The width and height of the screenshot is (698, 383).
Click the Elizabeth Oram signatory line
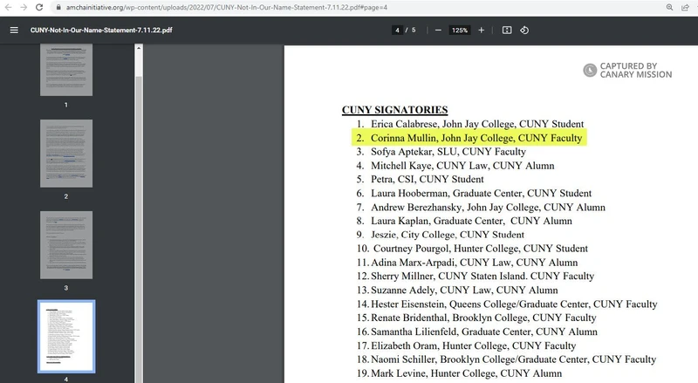pyautogui.click(x=466, y=345)
